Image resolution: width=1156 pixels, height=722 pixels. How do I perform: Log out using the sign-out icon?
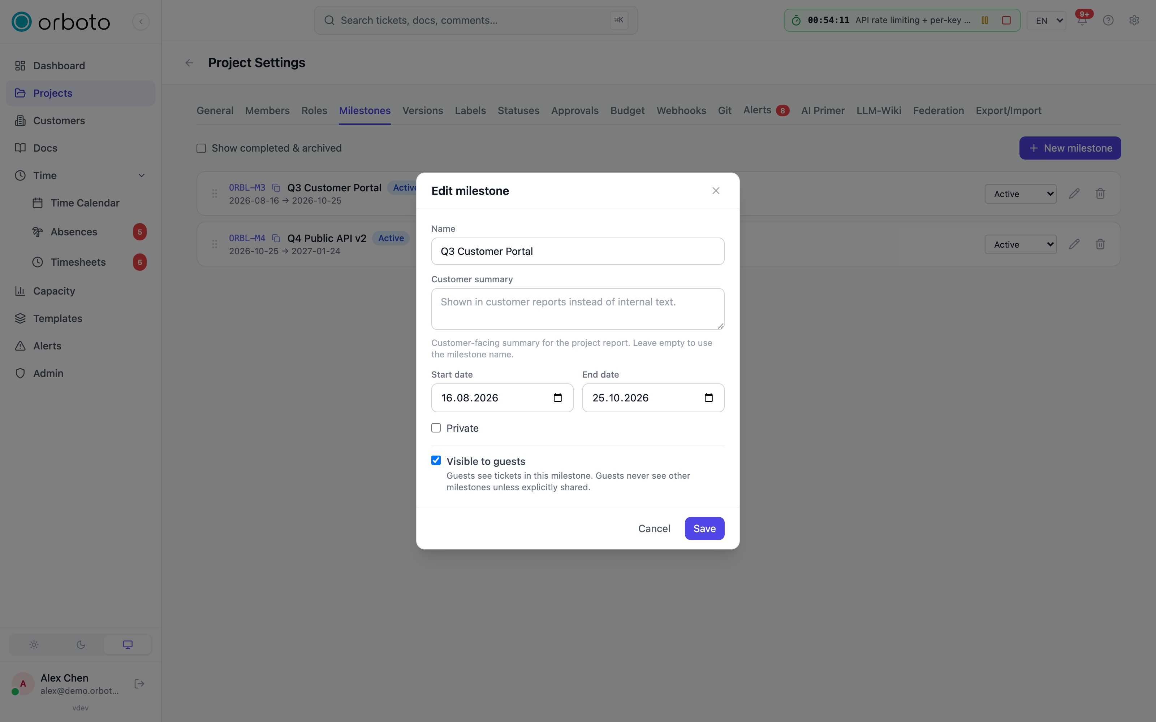[139, 684]
